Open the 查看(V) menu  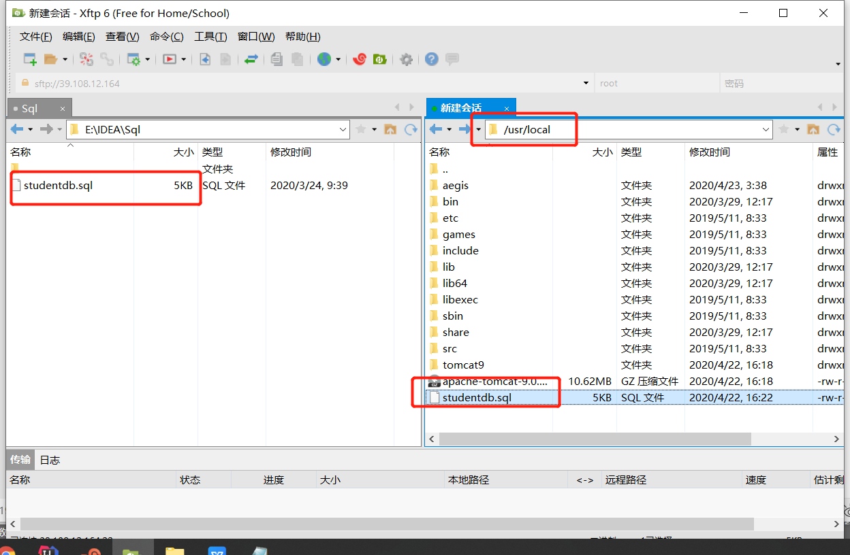pos(123,37)
